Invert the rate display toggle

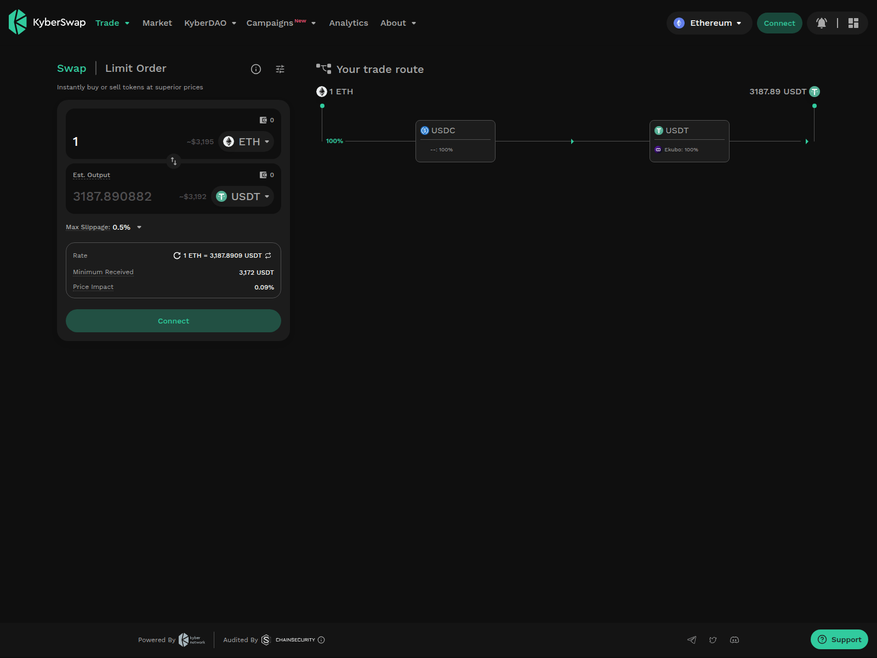268,256
